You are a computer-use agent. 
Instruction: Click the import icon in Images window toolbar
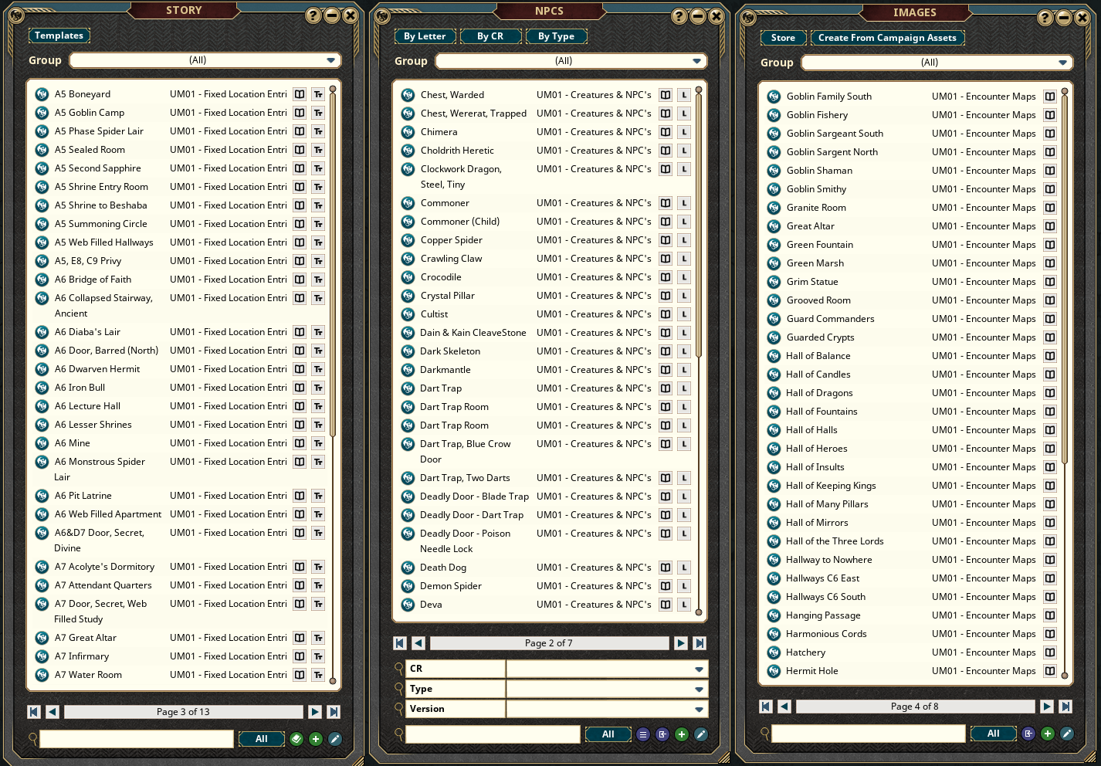tap(1028, 734)
